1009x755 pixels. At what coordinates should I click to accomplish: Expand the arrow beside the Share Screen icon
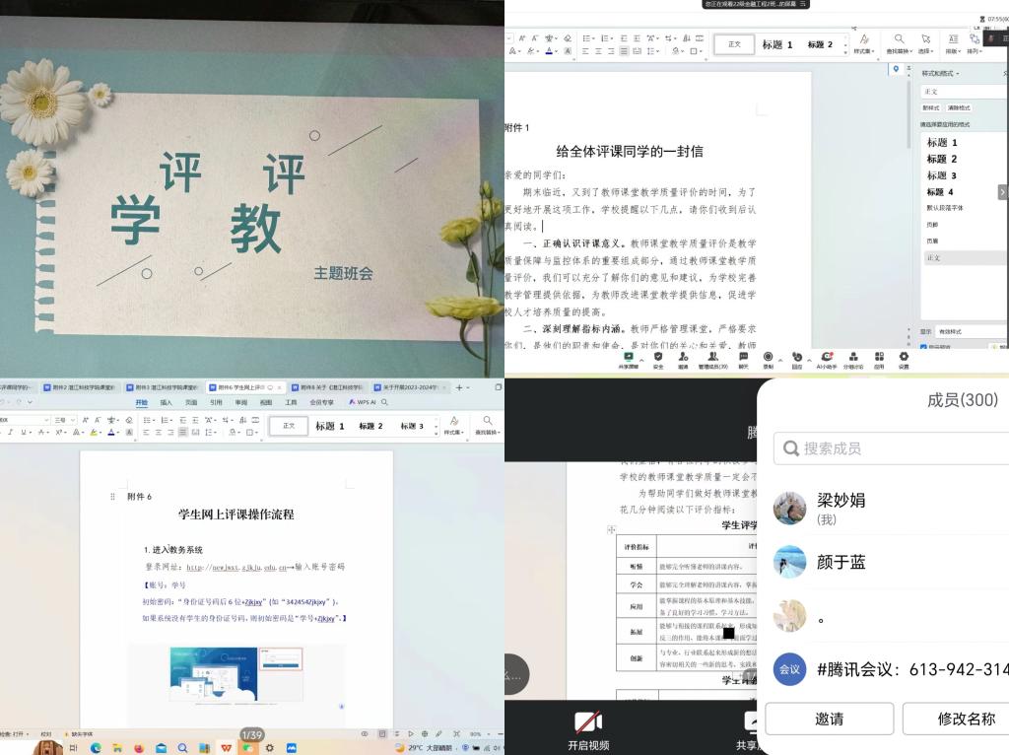coord(641,361)
